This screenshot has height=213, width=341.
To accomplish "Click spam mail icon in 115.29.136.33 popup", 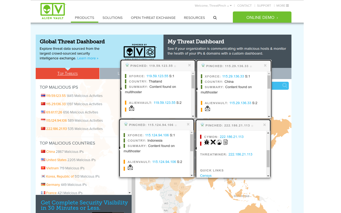I will point(208,108).
